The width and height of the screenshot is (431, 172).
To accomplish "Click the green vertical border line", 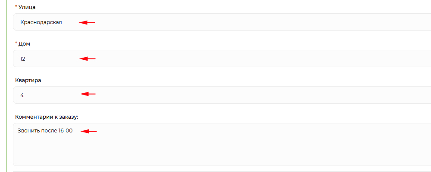I will (6, 86).
